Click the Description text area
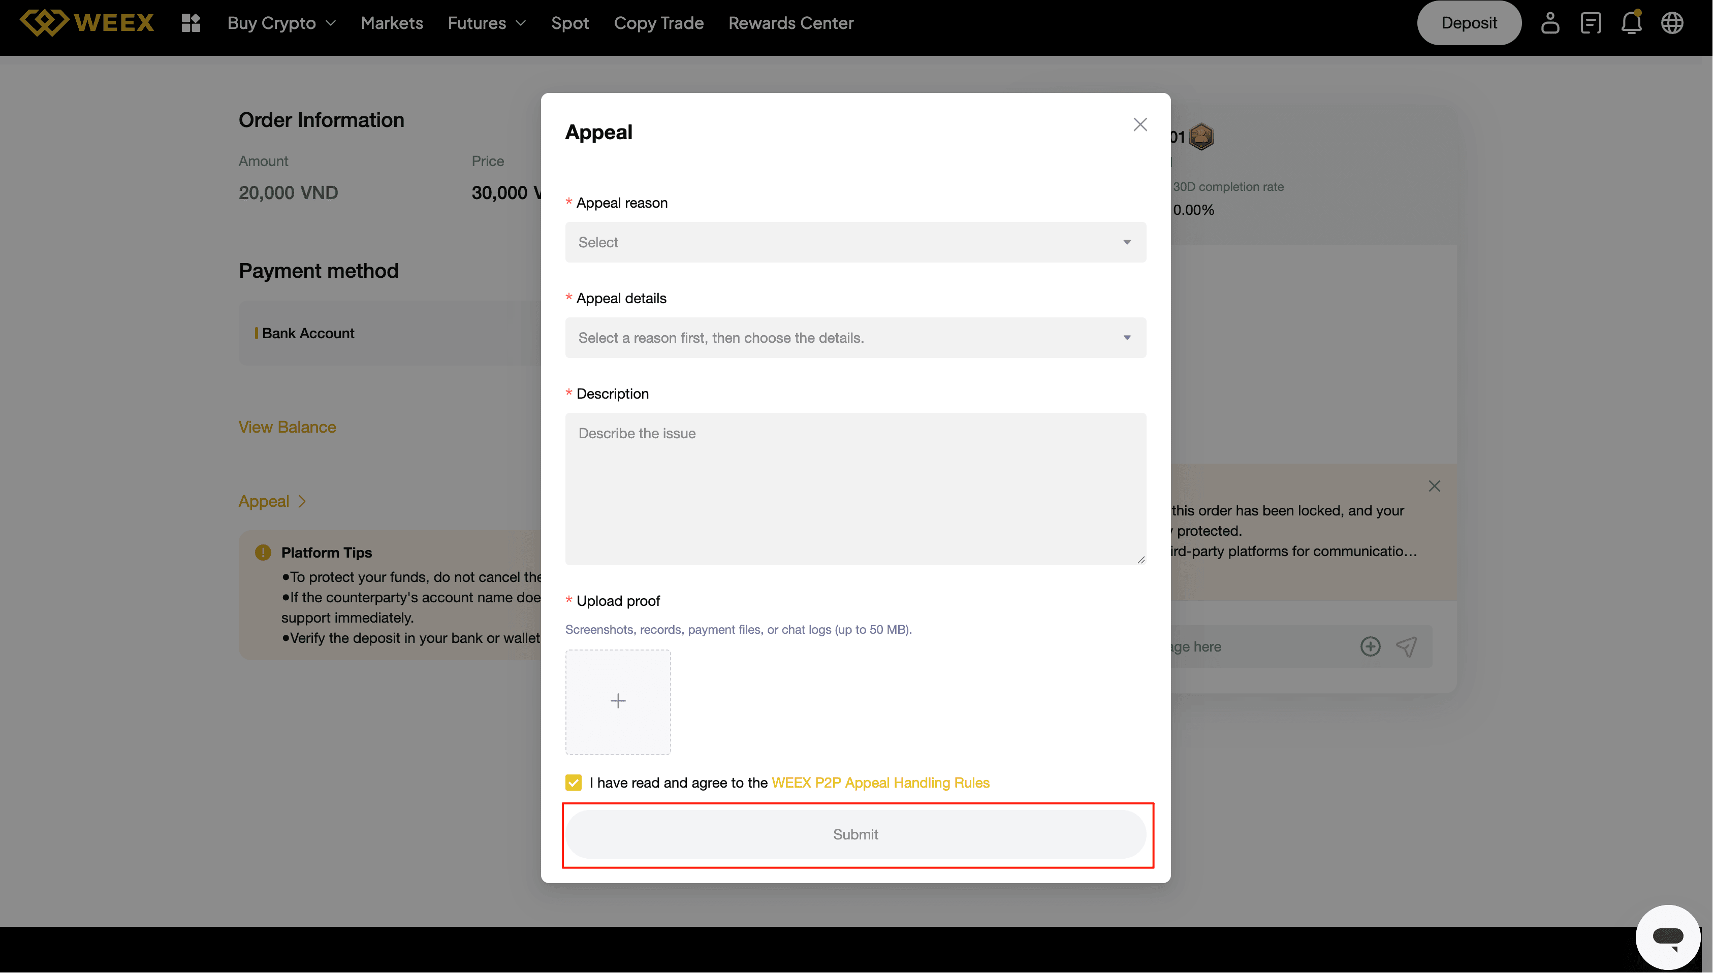 (x=855, y=489)
